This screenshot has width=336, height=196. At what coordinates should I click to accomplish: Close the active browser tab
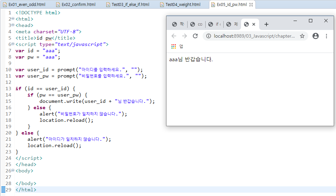pyautogui.click(x=254, y=24)
